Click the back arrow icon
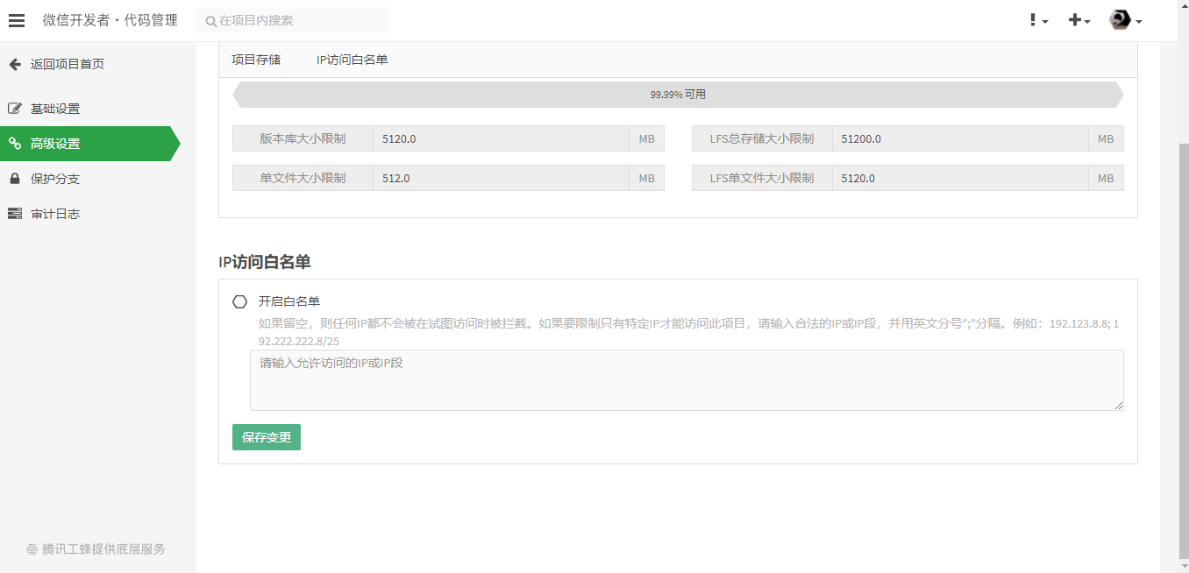This screenshot has height=573, width=1189. click(15, 64)
